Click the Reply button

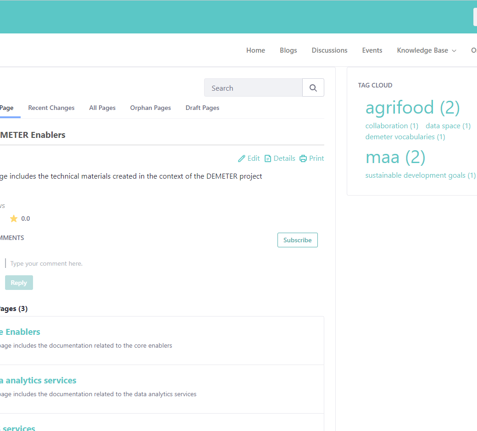19,283
